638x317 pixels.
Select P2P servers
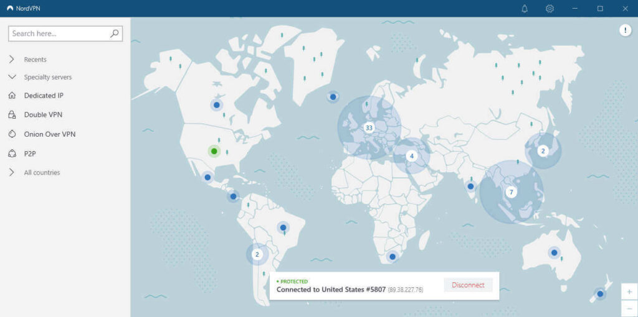31,154
